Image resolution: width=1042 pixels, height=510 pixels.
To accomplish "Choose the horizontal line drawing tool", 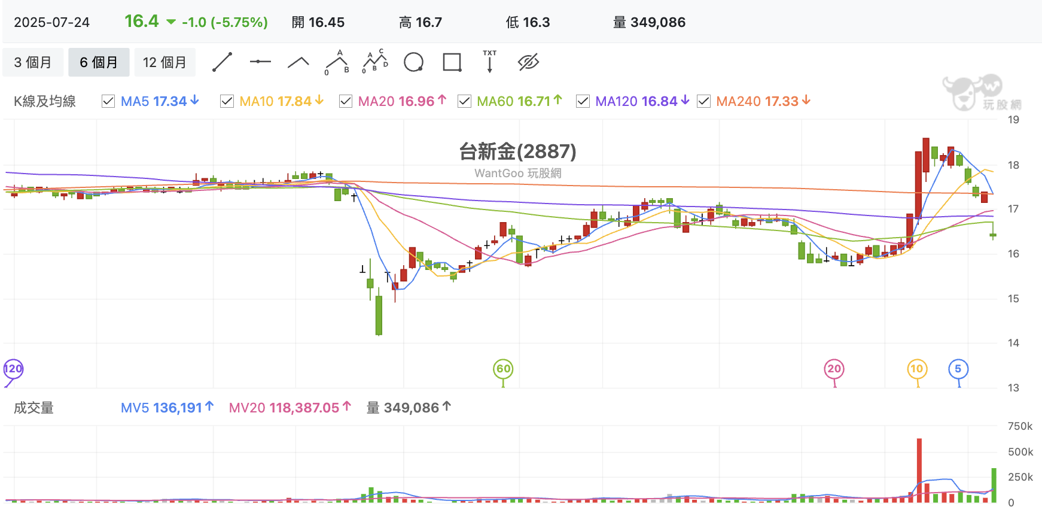I will [x=260, y=62].
